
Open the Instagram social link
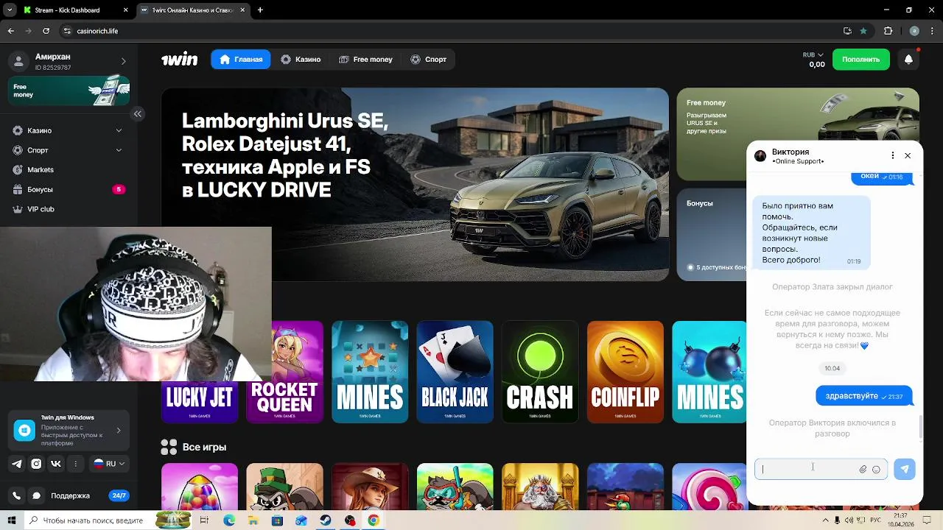(36, 464)
